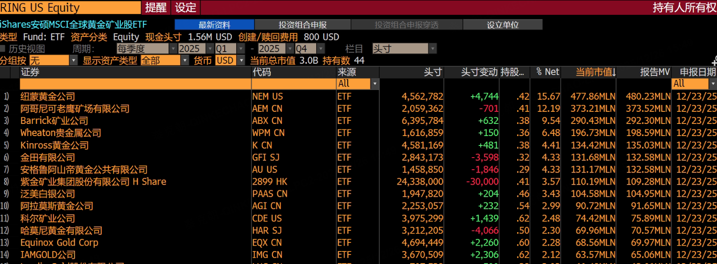Image resolution: width=717 pixels, height=264 pixels.
Task: Select the IAMGOLD公司 row
Action: [x=358, y=255]
